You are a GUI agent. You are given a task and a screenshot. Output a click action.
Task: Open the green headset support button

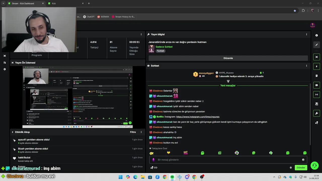(x=314, y=165)
